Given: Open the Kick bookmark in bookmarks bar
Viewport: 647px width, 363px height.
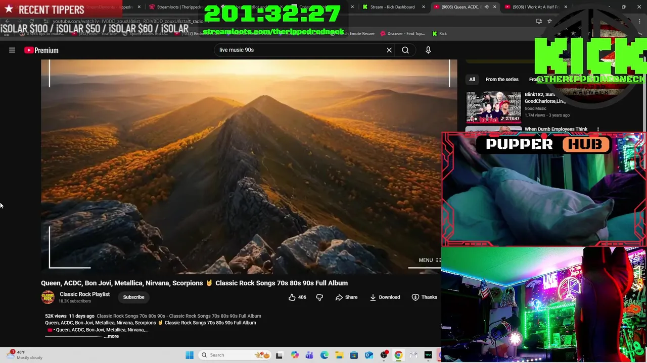Looking at the screenshot, I should point(439,33).
